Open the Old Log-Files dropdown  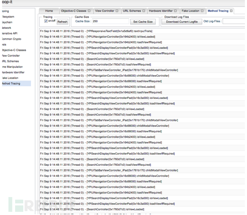(234, 21)
